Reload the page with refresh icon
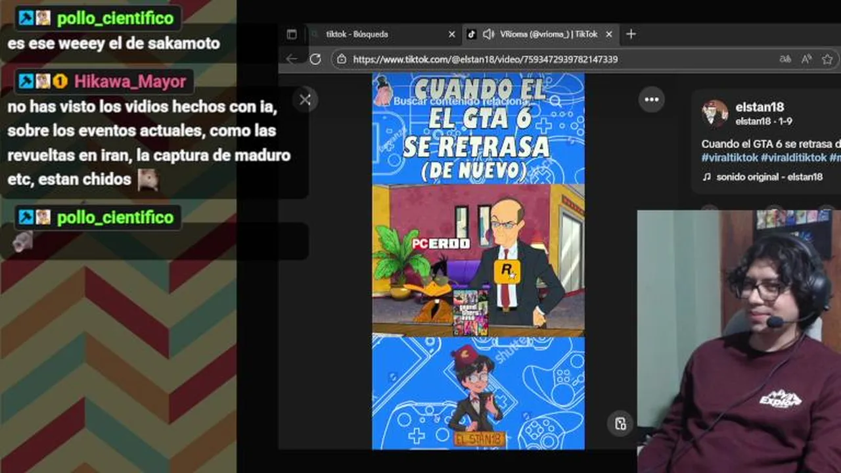The image size is (841, 473). pos(315,59)
